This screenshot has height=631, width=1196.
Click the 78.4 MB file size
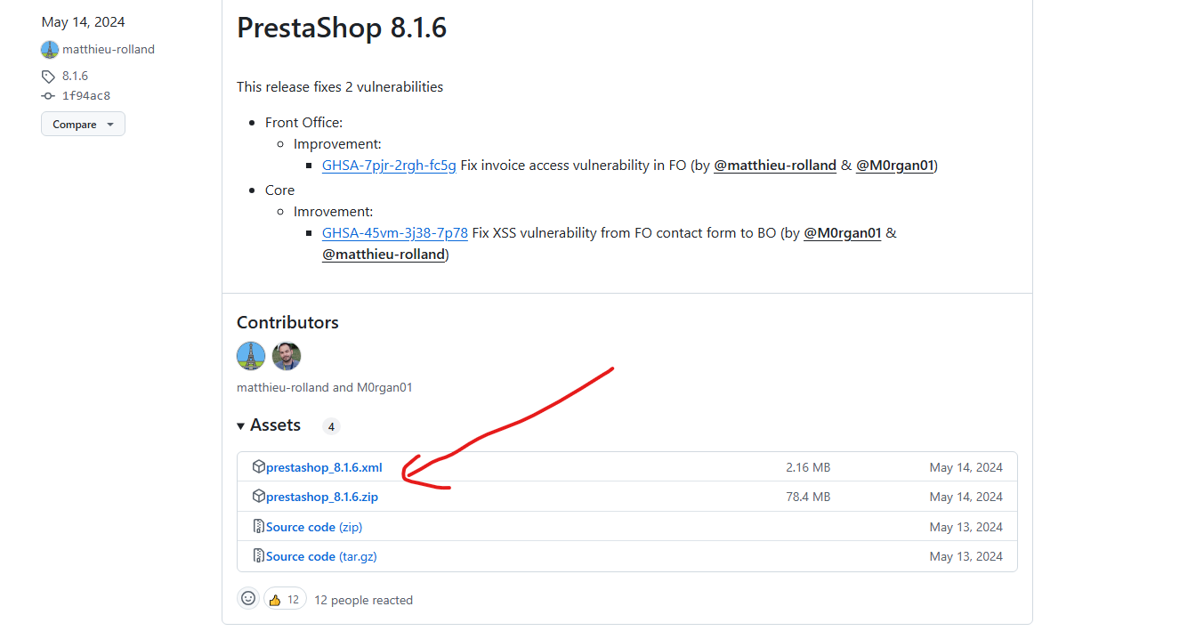tap(808, 497)
